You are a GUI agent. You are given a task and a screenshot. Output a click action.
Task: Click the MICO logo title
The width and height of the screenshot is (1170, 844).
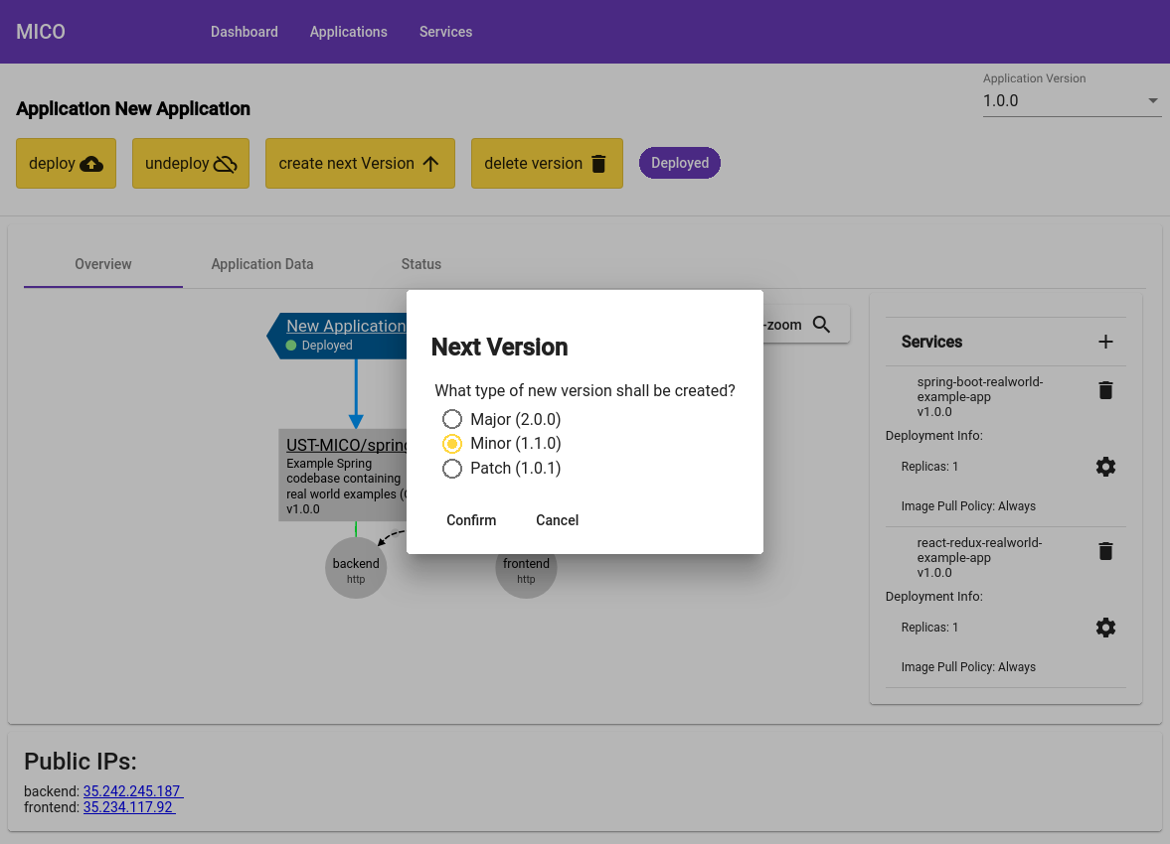pos(41,32)
